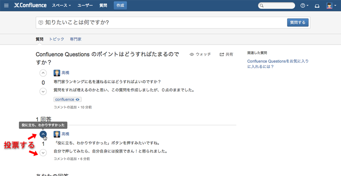This screenshot has width=341, height=176.
Task: Expand the スペース dropdown menu
Action: coord(61,5)
